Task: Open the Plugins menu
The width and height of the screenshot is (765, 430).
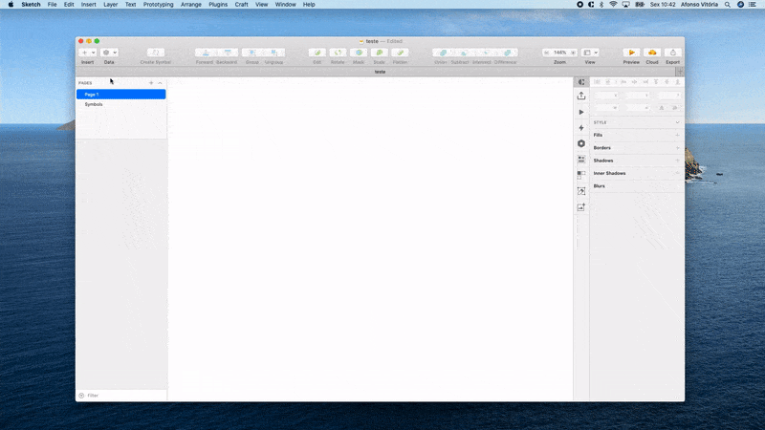Action: point(218,5)
